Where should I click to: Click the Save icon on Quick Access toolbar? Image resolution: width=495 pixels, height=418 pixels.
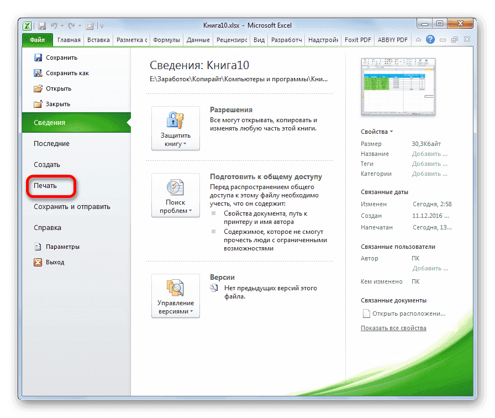click(x=41, y=25)
